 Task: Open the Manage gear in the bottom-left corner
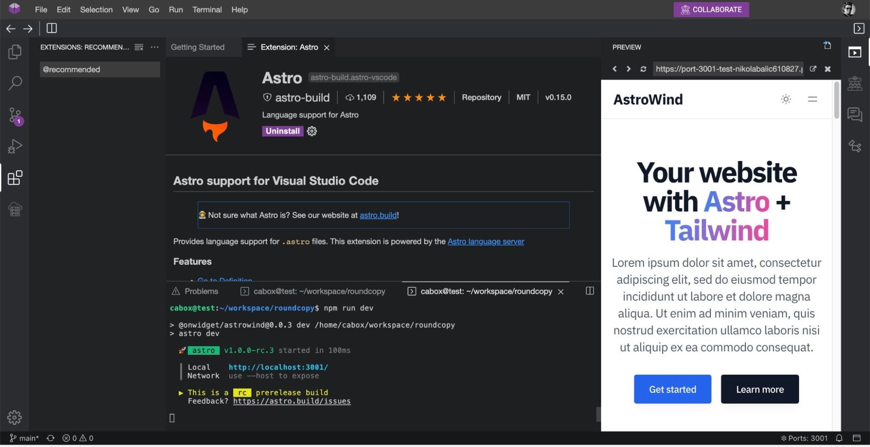coord(14,417)
